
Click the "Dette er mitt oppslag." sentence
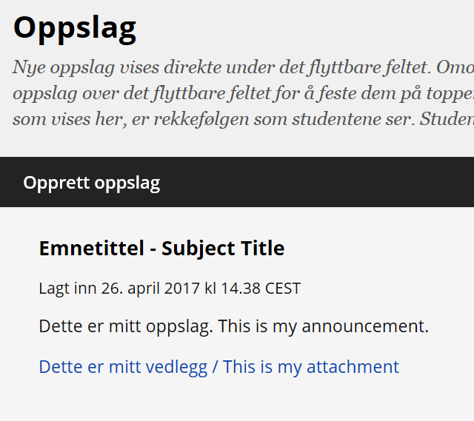click(x=126, y=327)
